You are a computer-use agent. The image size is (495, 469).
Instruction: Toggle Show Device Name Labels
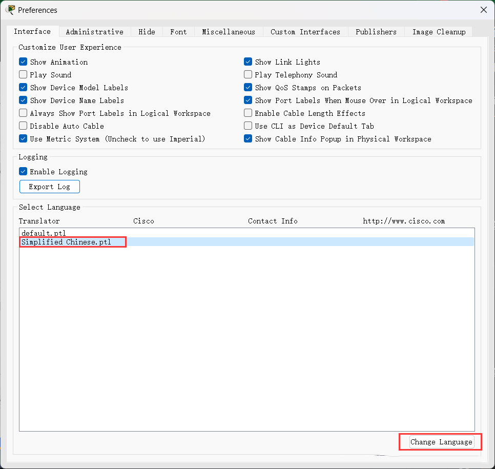point(23,100)
